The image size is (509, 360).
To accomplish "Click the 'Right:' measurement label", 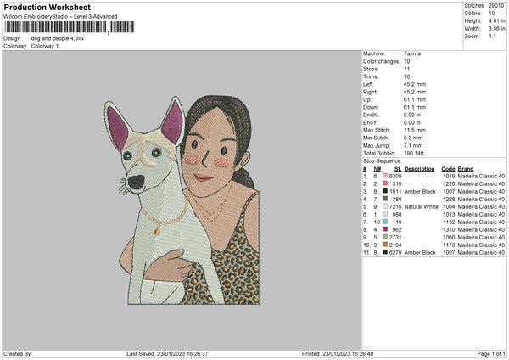I will coord(370,92).
